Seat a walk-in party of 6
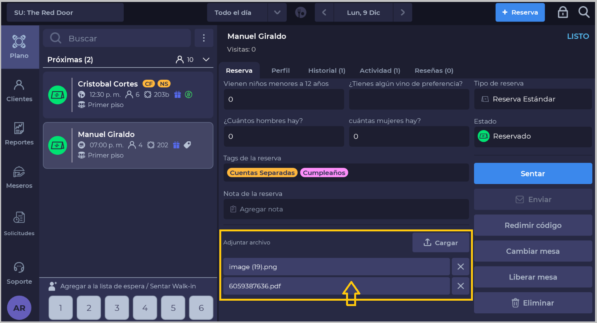Viewport: 597px width, 323px height. click(x=201, y=308)
